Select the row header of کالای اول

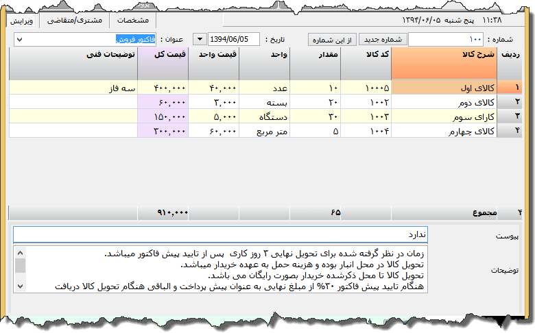508,88
